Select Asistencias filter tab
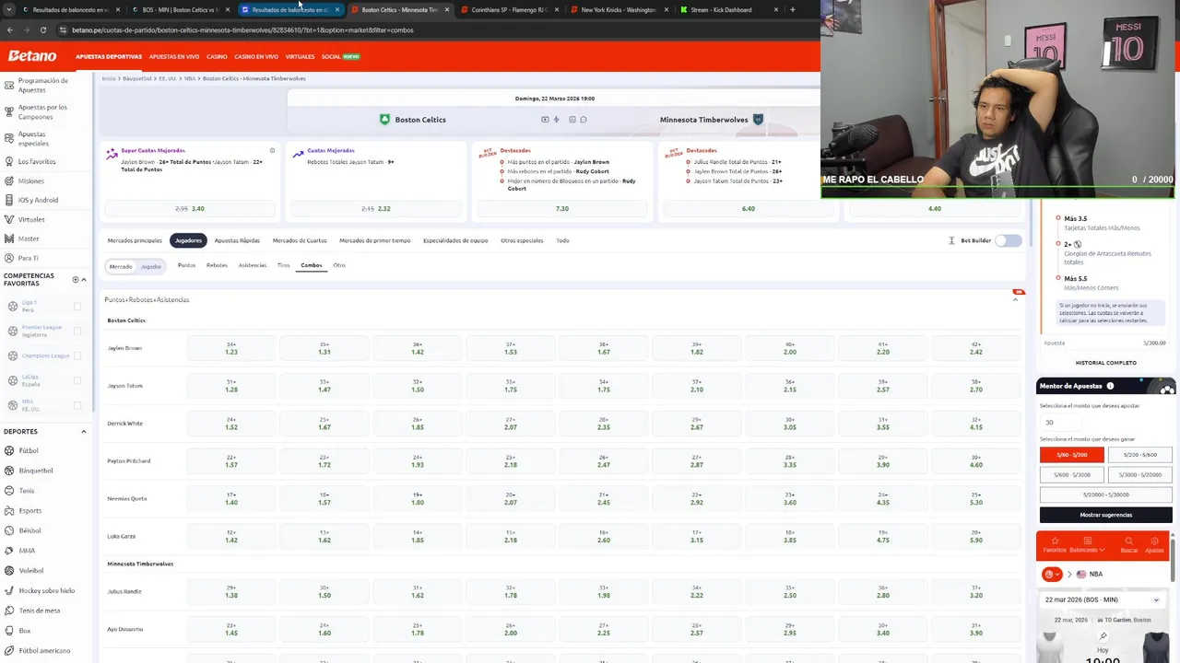1180x663 pixels. click(253, 265)
